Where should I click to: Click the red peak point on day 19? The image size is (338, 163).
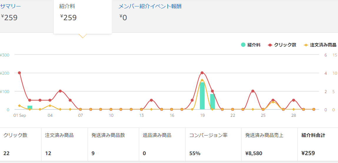tap(202, 73)
